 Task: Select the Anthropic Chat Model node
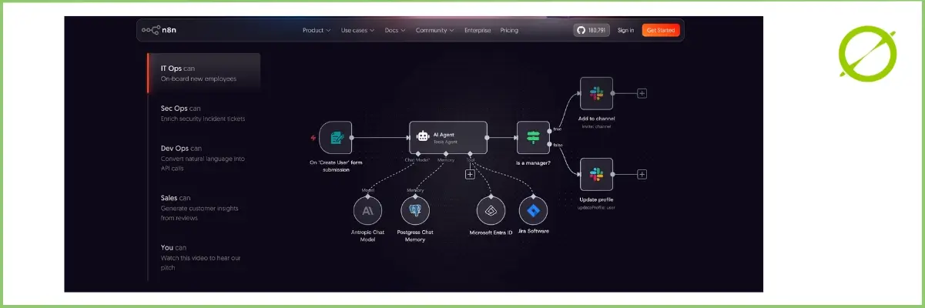(367, 210)
